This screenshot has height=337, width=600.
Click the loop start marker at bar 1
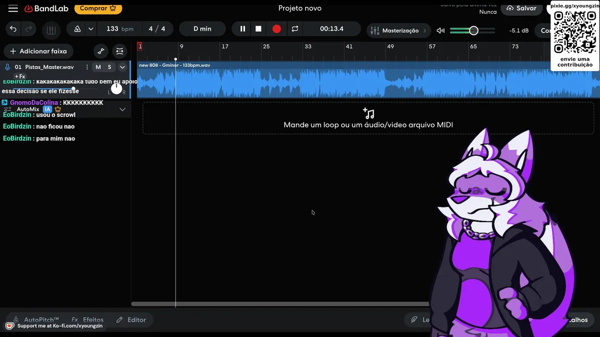(x=140, y=46)
